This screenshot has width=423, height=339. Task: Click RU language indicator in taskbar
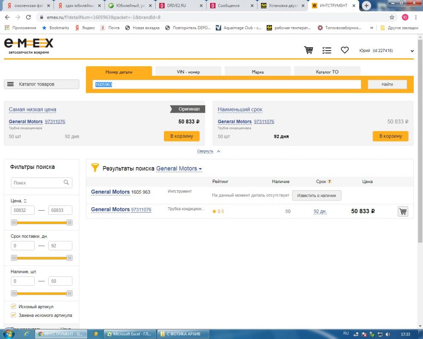pyautogui.click(x=346, y=333)
